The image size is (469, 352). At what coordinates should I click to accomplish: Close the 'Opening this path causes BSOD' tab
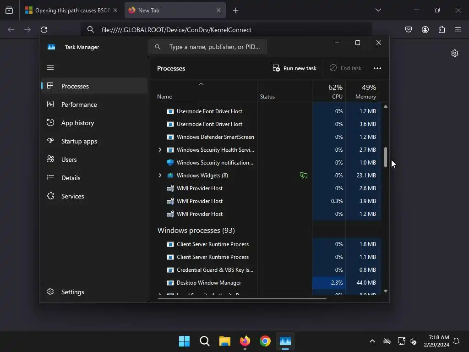click(115, 10)
